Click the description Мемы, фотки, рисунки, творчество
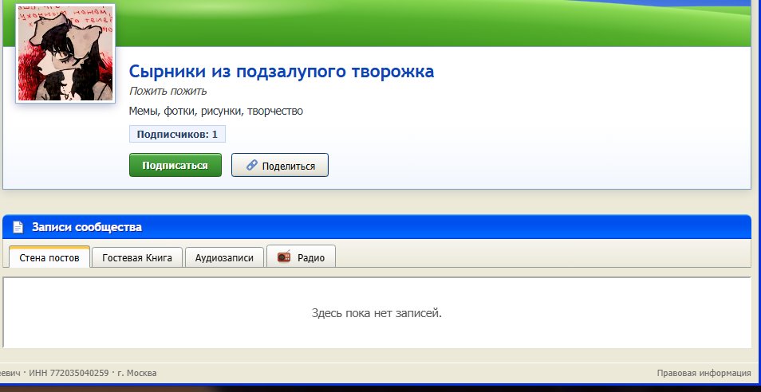Viewport: 761px width, 392px height. click(216, 111)
